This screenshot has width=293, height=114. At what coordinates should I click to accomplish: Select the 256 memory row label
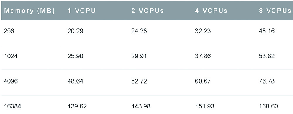tap(9, 31)
